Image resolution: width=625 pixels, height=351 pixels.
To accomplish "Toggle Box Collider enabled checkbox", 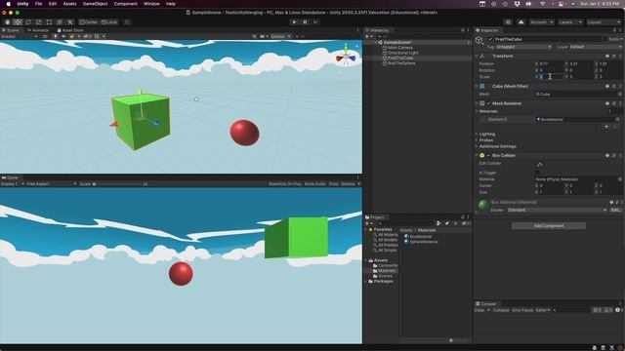I will coord(488,156).
